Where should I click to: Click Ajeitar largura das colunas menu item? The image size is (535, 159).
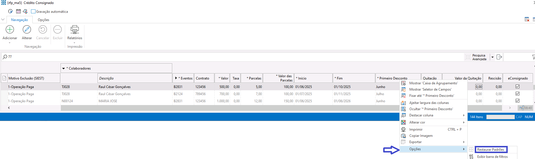pos(429,103)
